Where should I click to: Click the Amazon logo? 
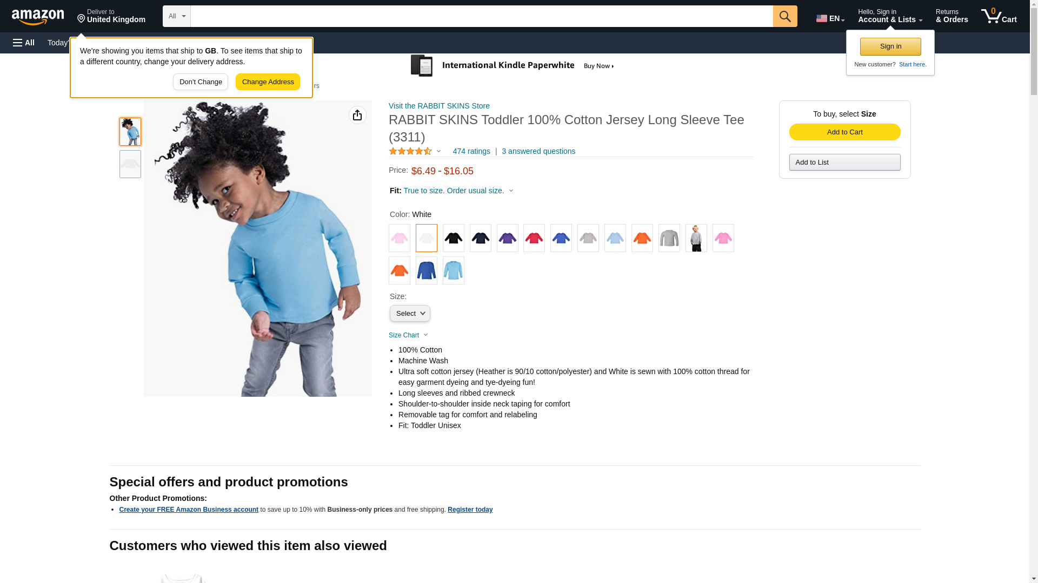pyautogui.click(x=38, y=16)
